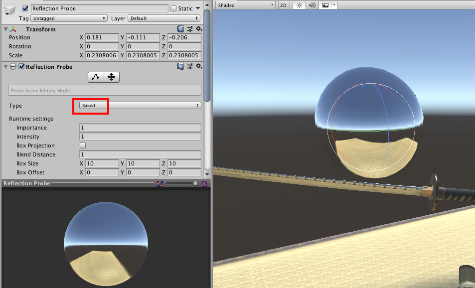Click the Inspector vertical scrollbar thumb
The height and width of the screenshot is (288, 475).
tap(207, 56)
